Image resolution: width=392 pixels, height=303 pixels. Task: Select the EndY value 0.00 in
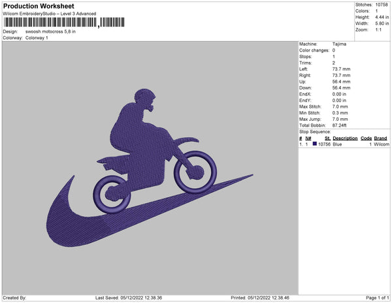[339, 101]
